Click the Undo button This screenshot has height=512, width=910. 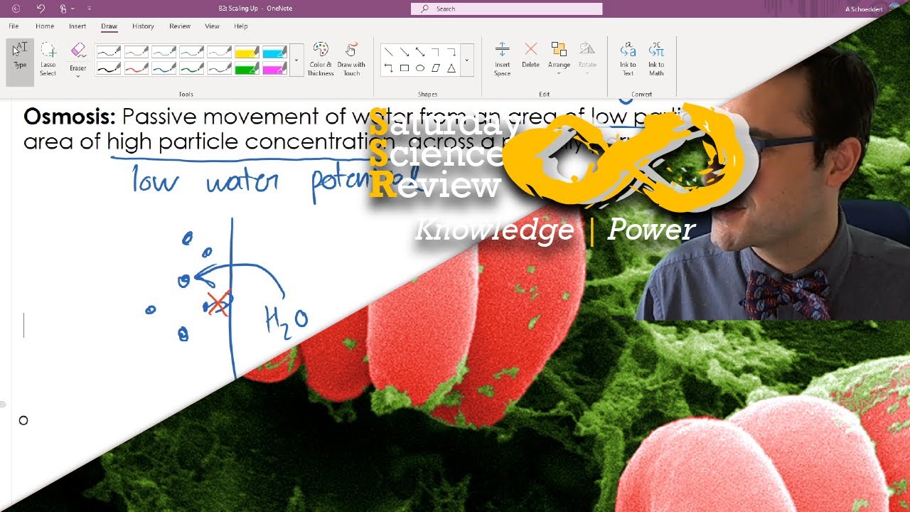[41, 9]
